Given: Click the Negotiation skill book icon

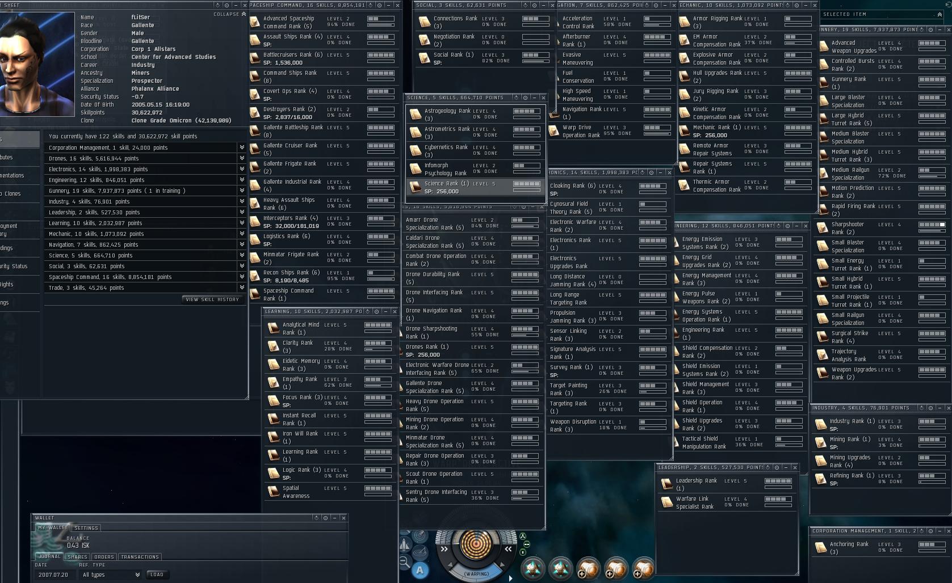Looking at the screenshot, I should click(424, 40).
